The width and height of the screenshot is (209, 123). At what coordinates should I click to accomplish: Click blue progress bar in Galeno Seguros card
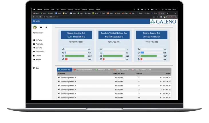coord(142,53)
